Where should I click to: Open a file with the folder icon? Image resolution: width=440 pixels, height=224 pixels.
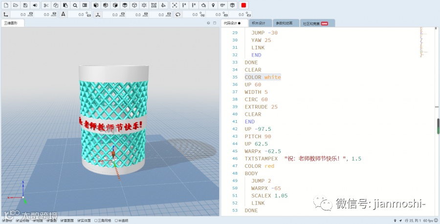pos(16,5)
